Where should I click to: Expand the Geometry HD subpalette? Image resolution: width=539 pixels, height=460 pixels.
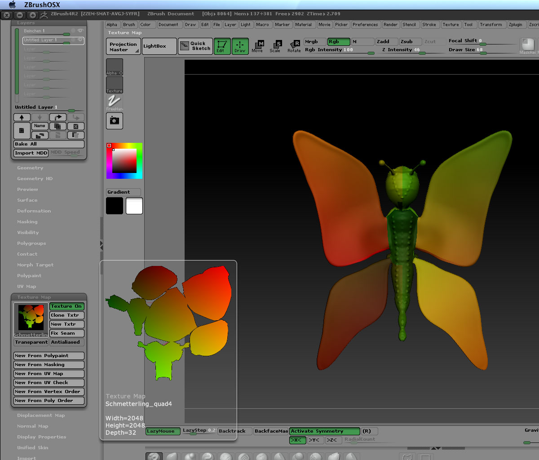coord(35,179)
